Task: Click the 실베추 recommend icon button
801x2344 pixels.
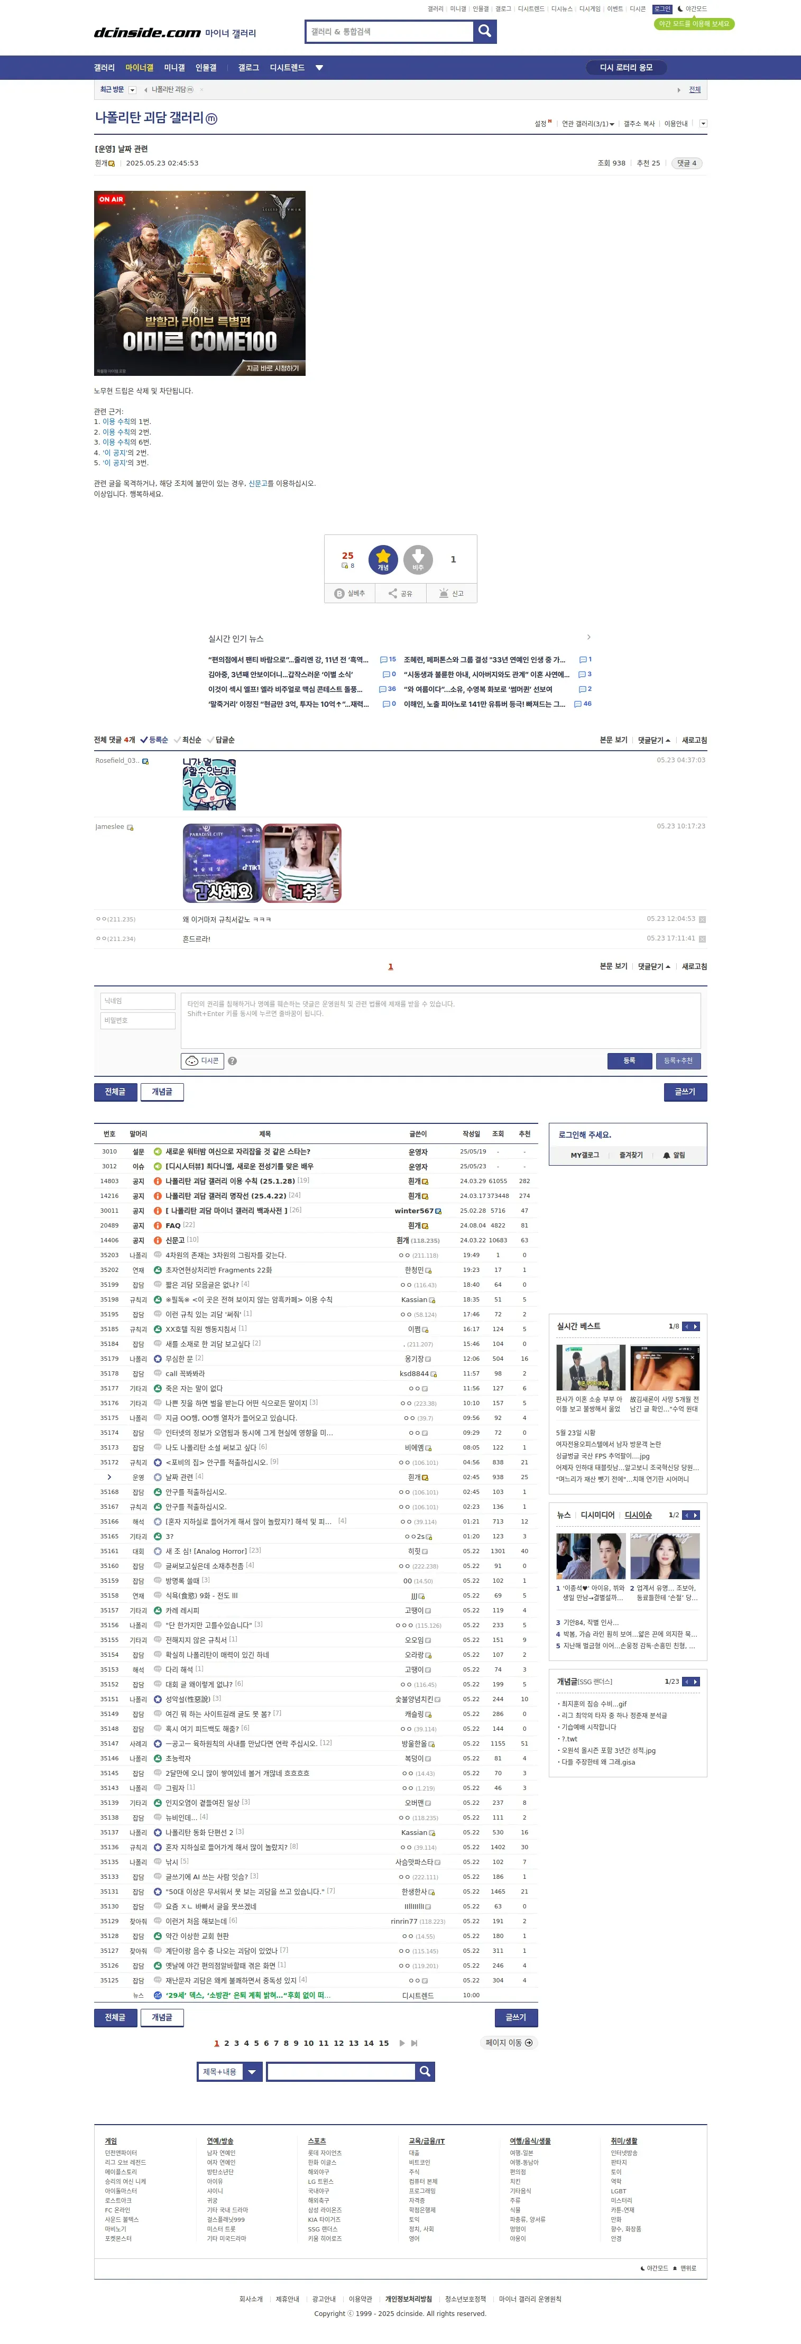Action: (349, 593)
